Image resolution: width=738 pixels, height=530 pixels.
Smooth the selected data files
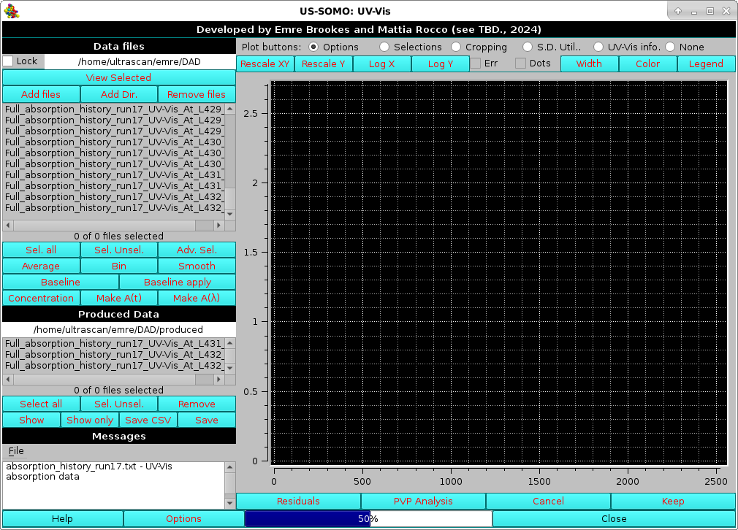point(197,266)
